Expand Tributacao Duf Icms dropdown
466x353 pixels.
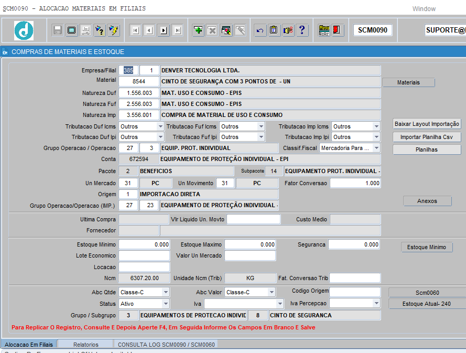pos(160,126)
